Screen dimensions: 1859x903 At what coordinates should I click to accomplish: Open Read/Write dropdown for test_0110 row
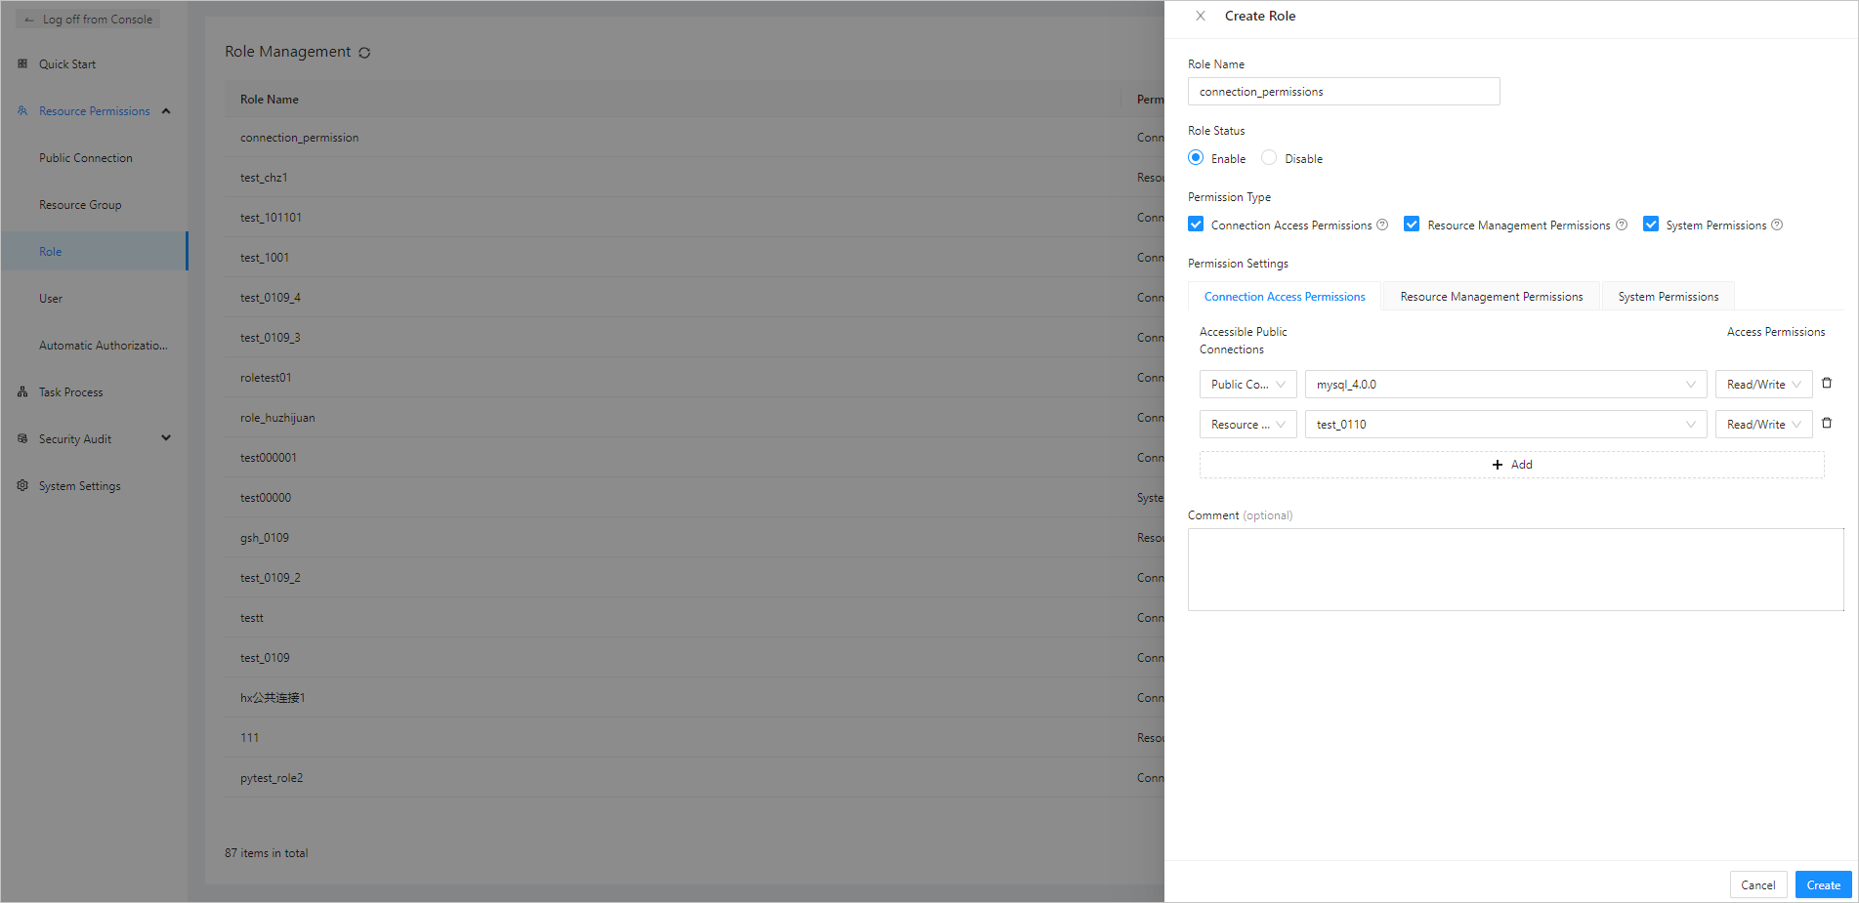click(x=1762, y=425)
